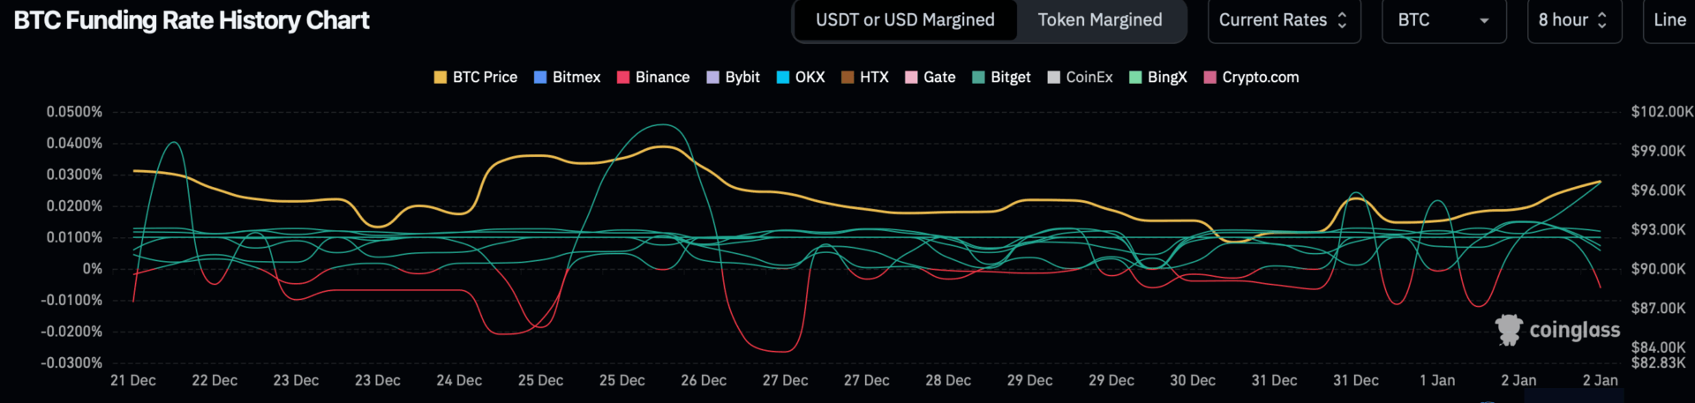The height and width of the screenshot is (403, 1695).
Task: Switch to USDT or USD Margined tab
Action: click(x=905, y=20)
